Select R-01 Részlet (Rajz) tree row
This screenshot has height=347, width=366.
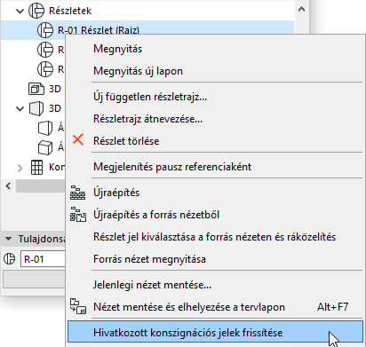coord(147,30)
